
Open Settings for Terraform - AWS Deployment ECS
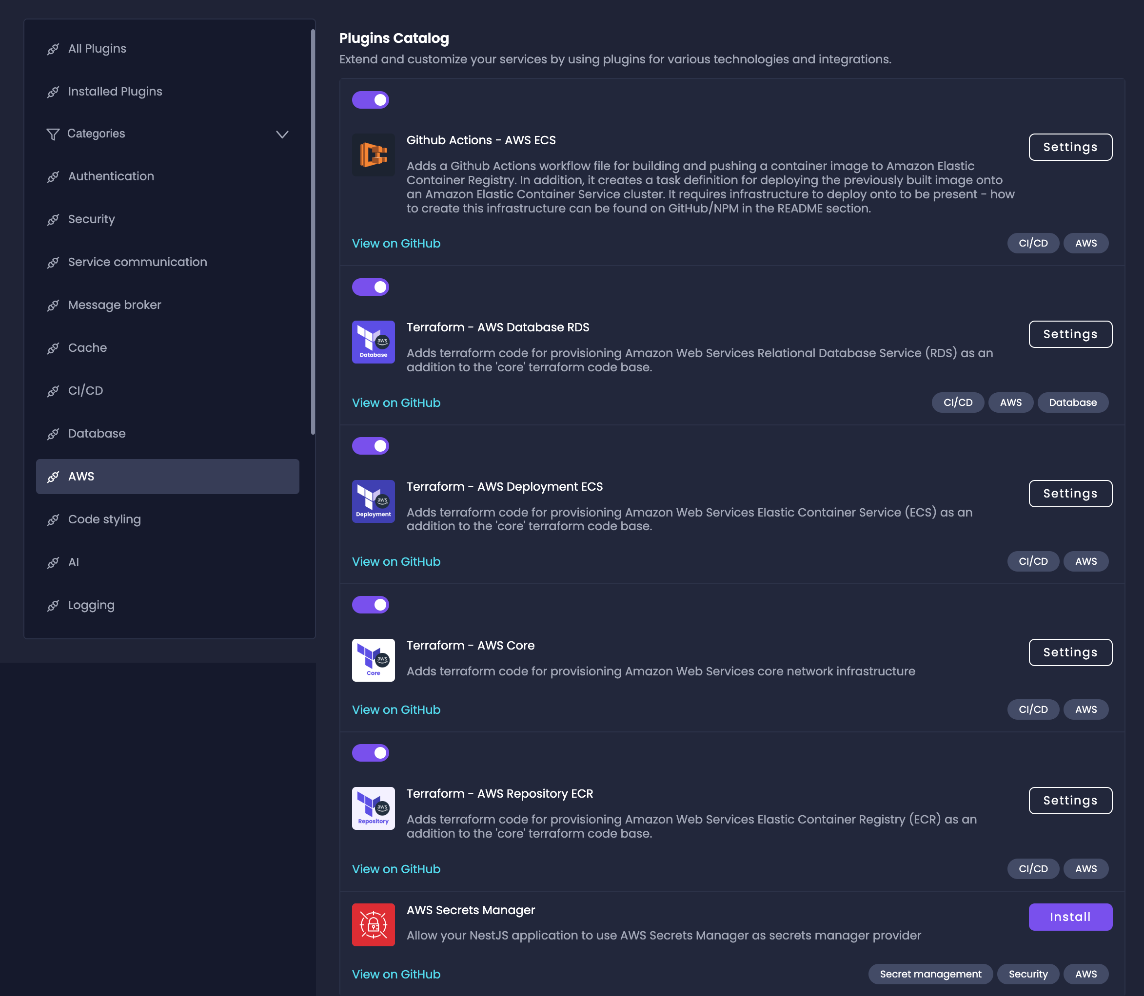coord(1070,493)
